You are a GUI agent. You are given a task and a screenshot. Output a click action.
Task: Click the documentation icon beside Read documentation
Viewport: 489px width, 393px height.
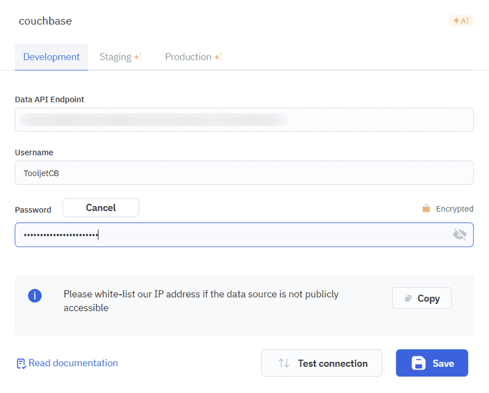point(20,363)
